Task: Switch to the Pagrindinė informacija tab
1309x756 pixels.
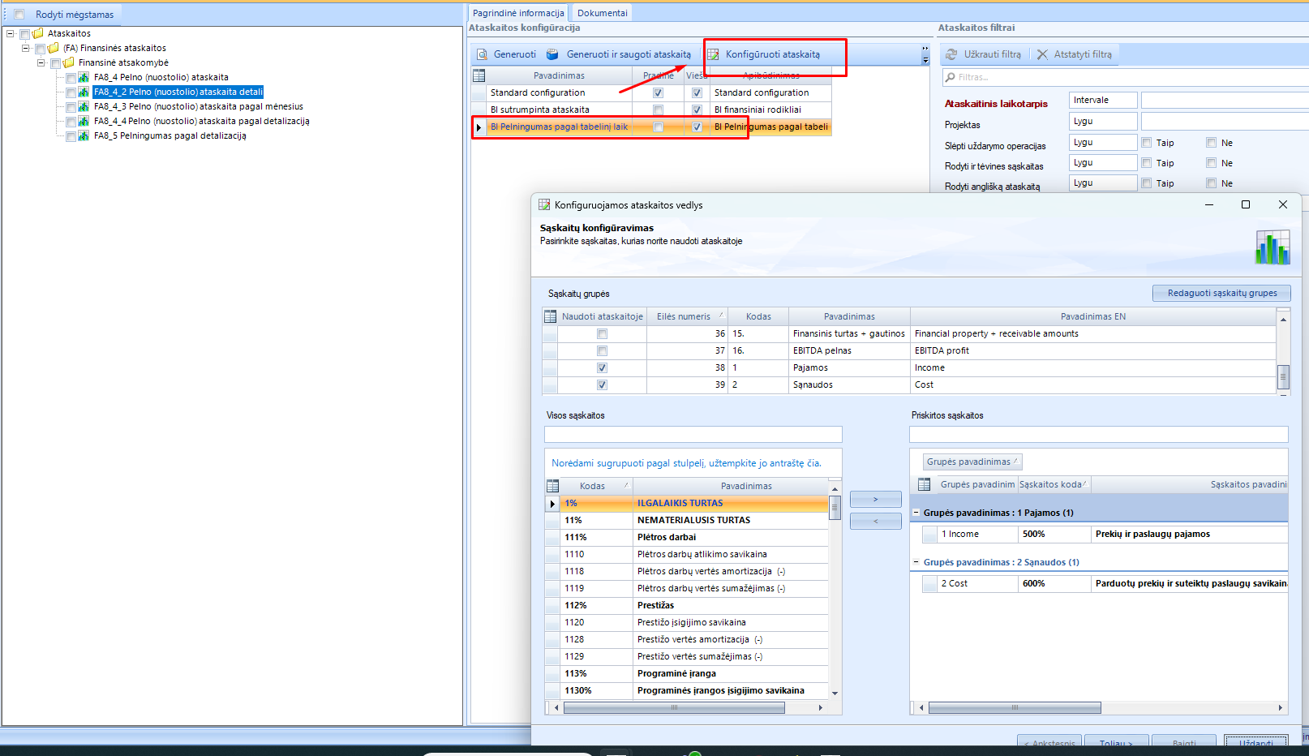Action: tap(518, 13)
